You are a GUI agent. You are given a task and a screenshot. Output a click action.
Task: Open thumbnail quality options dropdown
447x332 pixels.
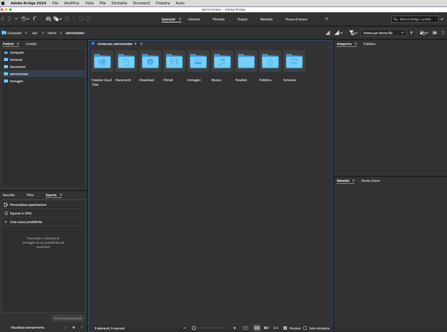tap(339, 33)
